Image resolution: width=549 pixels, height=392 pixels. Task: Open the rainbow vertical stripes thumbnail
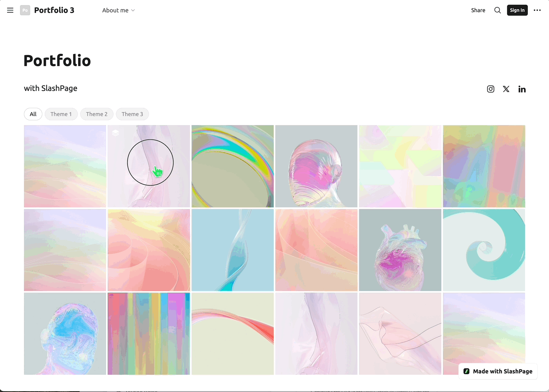coord(149,334)
